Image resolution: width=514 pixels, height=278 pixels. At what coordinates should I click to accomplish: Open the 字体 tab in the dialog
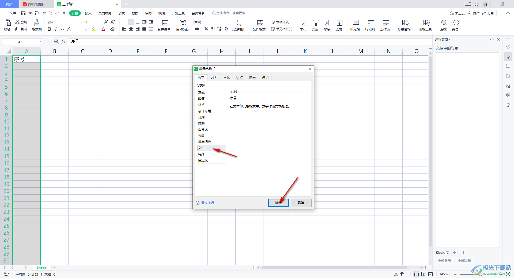(226, 78)
